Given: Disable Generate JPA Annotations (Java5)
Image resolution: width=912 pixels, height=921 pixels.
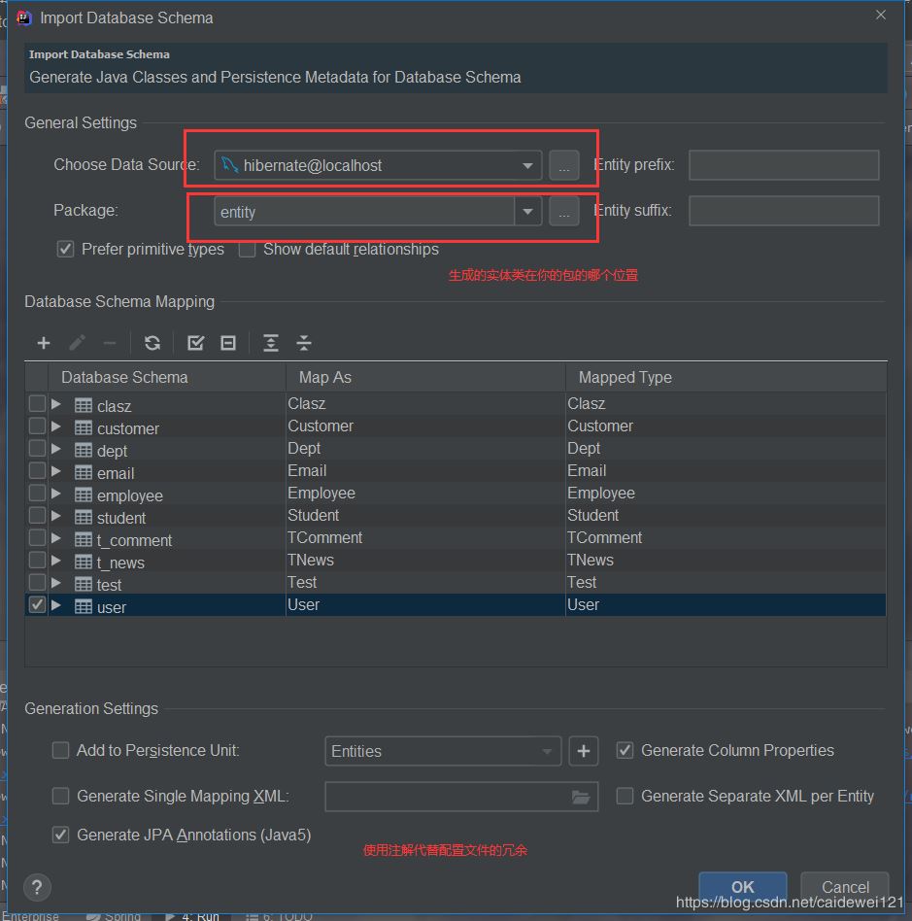Looking at the screenshot, I should tap(60, 835).
